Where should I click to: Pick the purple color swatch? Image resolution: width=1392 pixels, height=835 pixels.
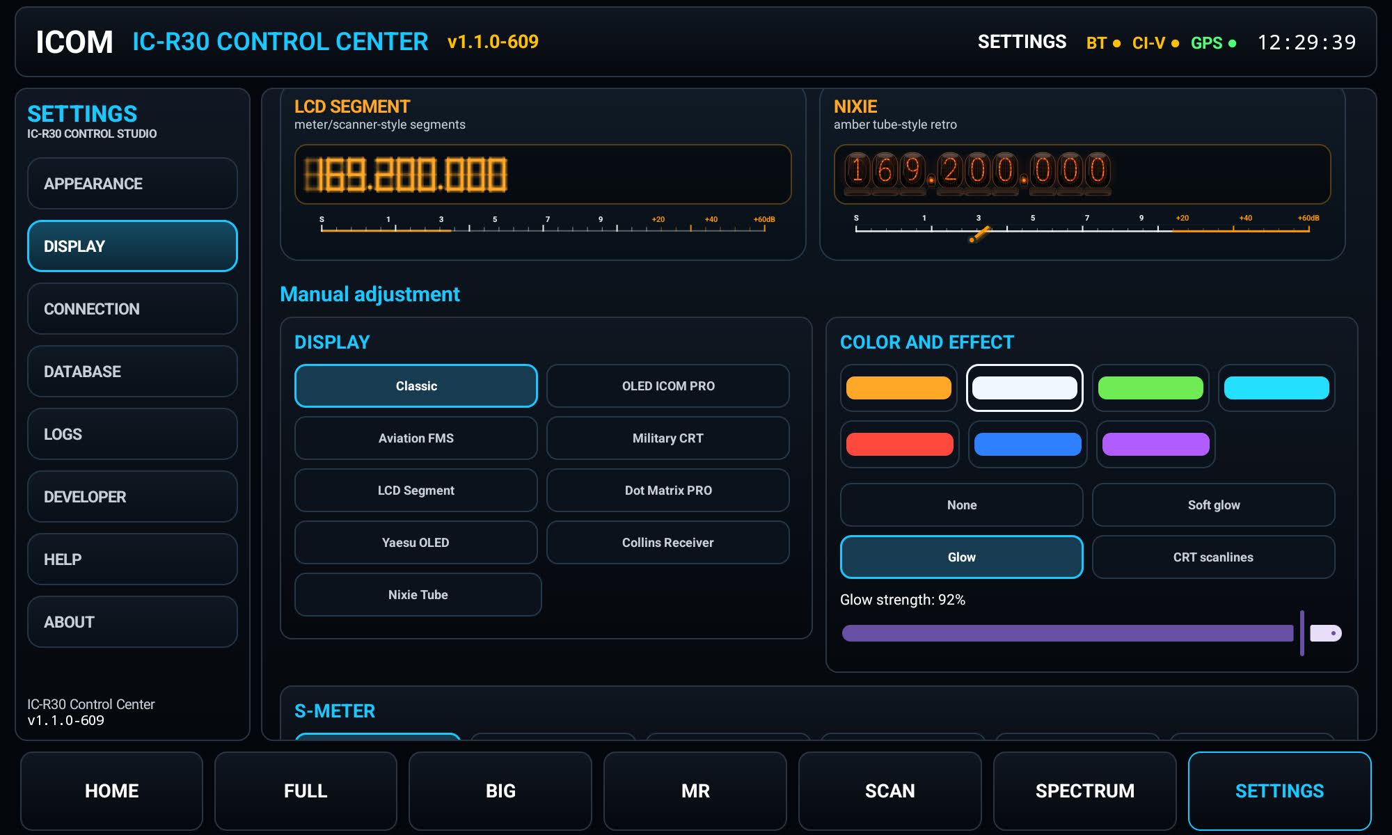1156,445
